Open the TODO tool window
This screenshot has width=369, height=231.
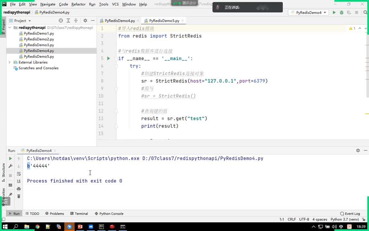(32, 214)
